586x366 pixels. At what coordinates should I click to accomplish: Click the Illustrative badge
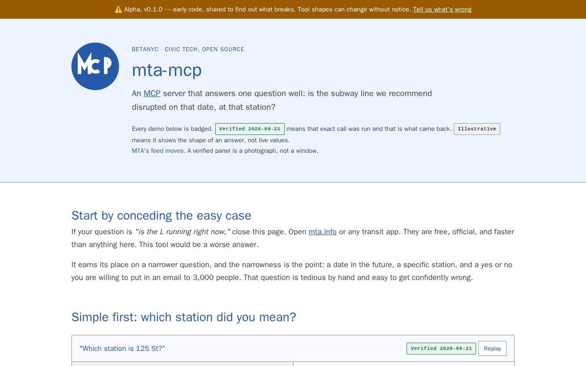click(x=477, y=129)
